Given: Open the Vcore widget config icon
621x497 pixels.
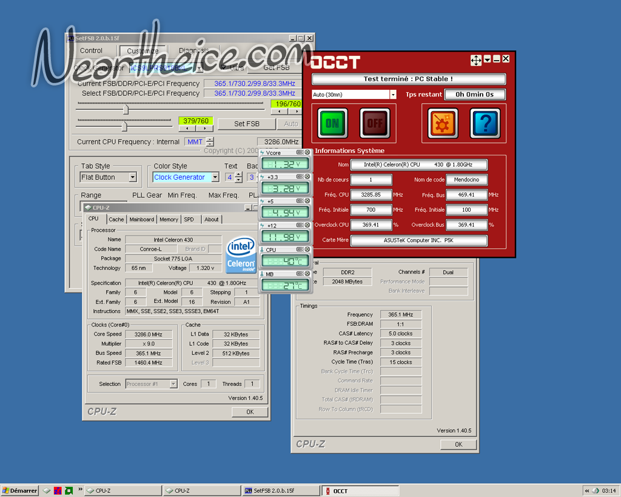Looking at the screenshot, I should click(x=300, y=152).
